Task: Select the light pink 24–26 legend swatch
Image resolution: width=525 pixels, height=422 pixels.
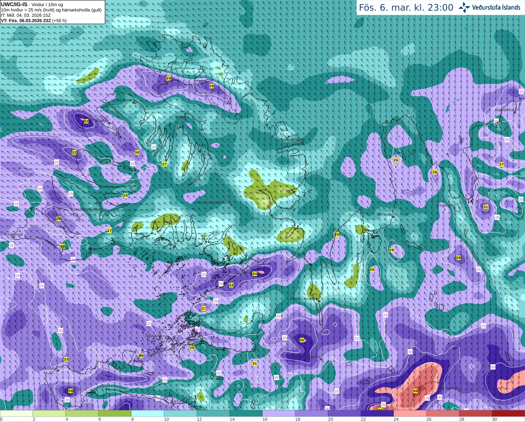Action: [410, 413]
